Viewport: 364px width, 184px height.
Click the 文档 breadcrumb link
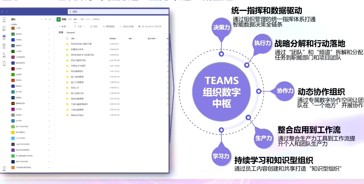tap(61, 32)
